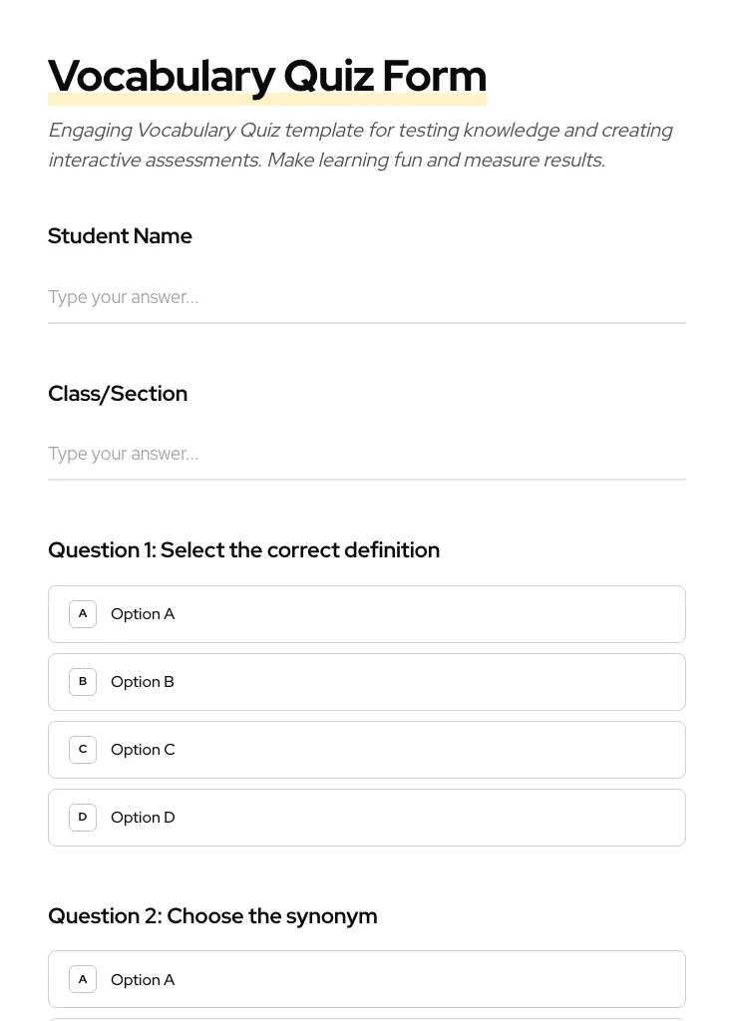
Task: Click the letter A badge in Question 2
Action: [x=83, y=979]
